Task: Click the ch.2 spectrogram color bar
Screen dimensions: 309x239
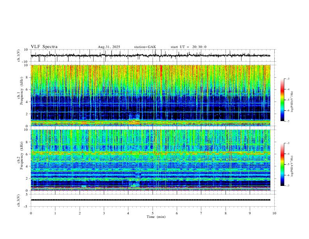Action: pos(282,164)
